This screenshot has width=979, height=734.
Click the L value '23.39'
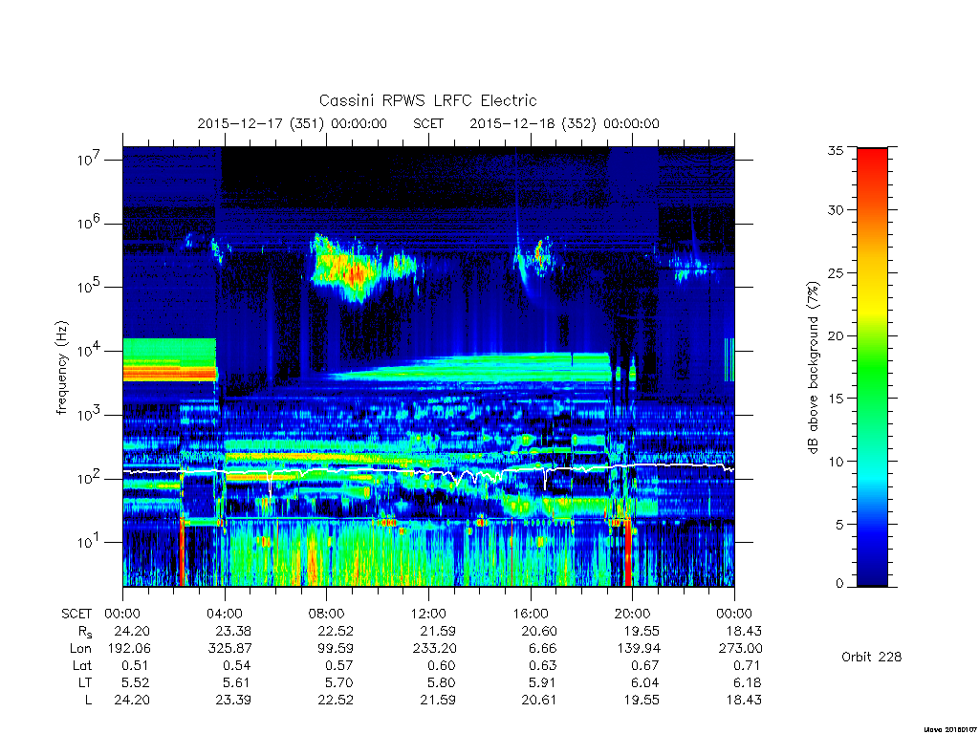click(x=233, y=701)
